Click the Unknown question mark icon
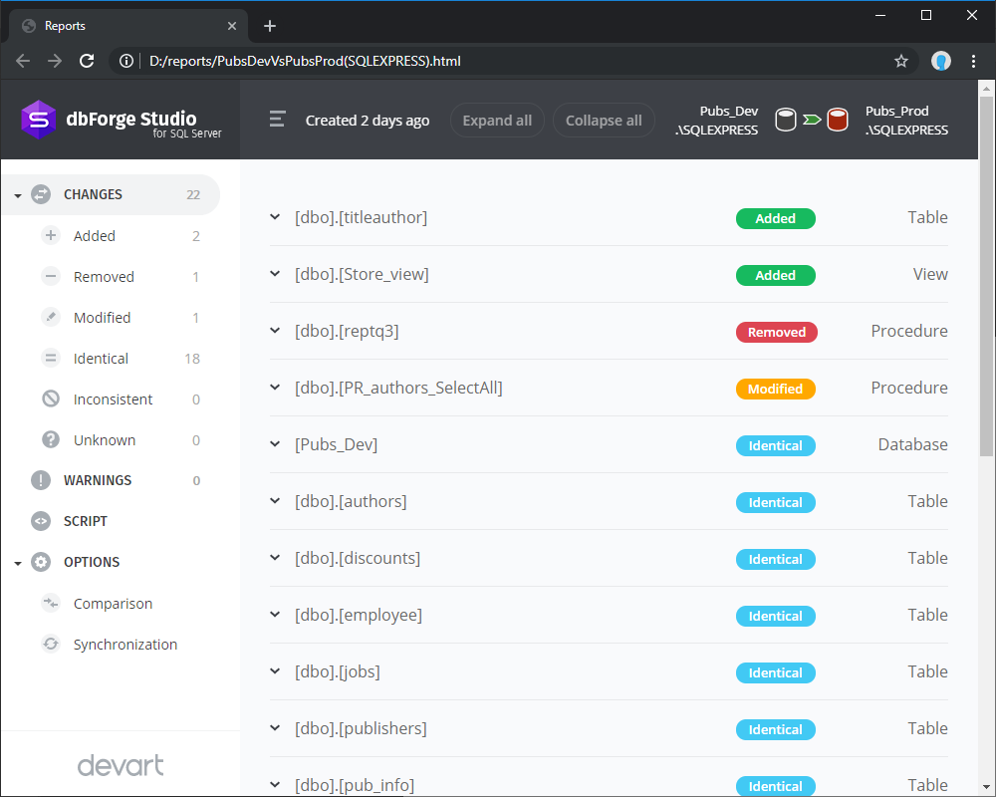This screenshot has width=996, height=797. click(51, 439)
